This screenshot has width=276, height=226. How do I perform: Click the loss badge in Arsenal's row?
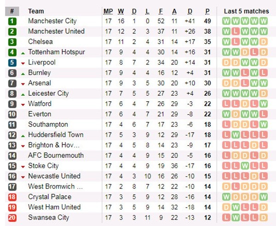pos(244,83)
